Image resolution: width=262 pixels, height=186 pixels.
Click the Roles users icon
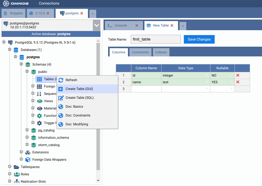pyautogui.click(x=16, y=174)
